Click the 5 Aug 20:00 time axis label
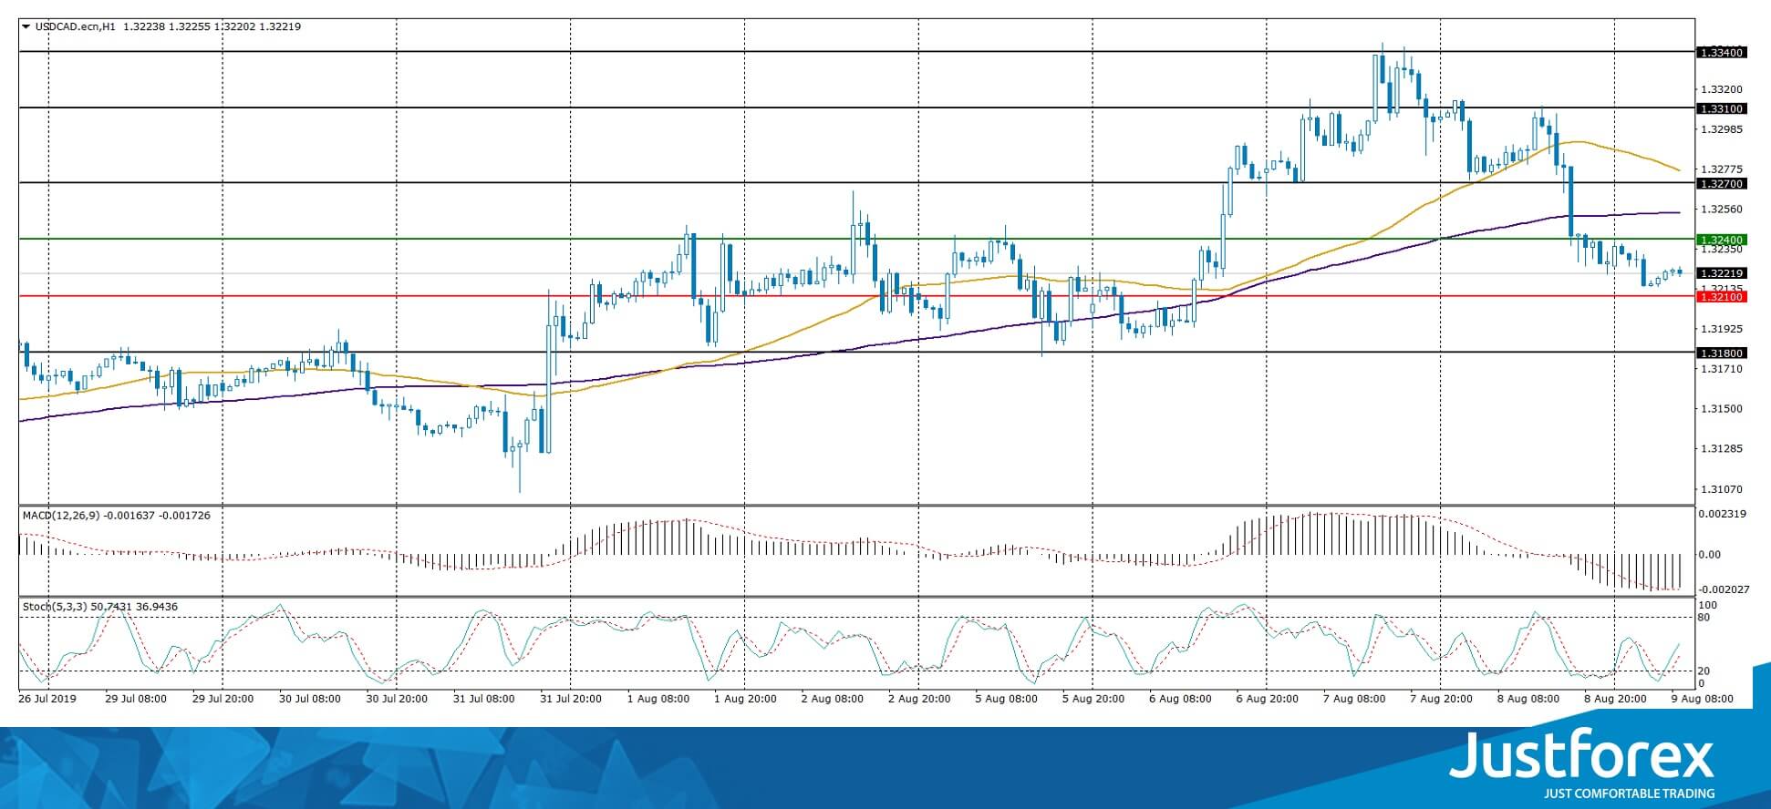Viewport: 1771px width, 809px height. tap(1093, 700)
